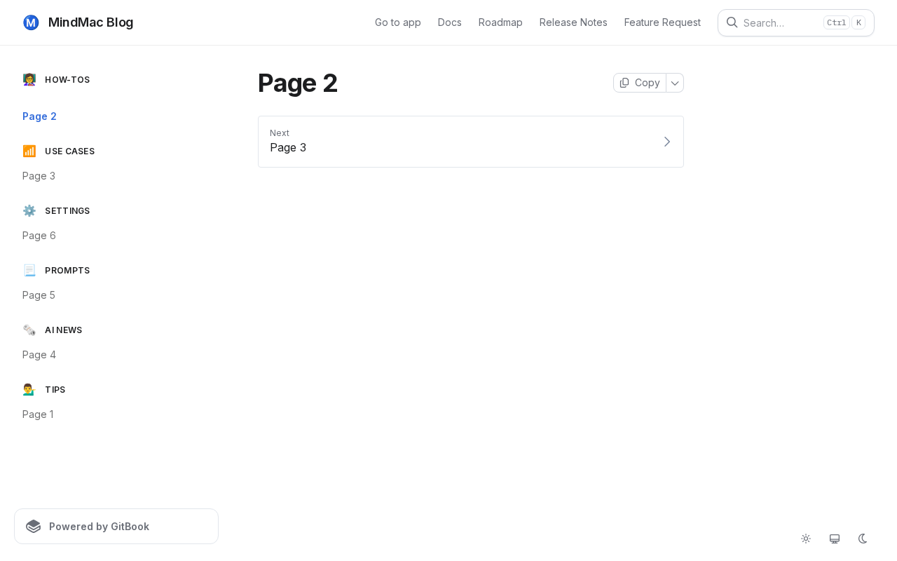Open the Docs header link
The width and height of the screenshot is (897, 561).
click(x=450, y=22)
